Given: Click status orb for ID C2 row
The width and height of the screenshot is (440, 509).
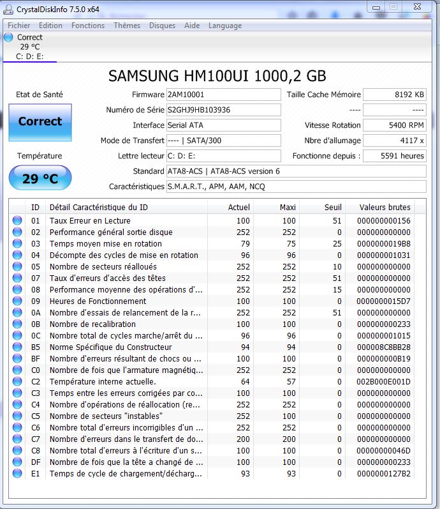Looking at the screenshot, I should [x=17, y=381].
